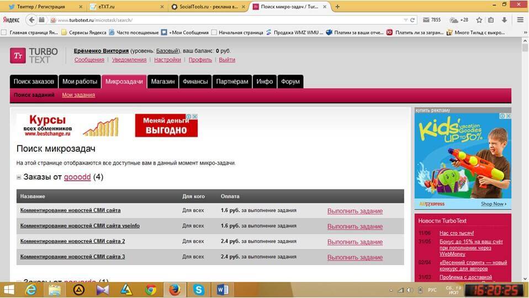The width and height of the screenshot is (529, 298).
Task: Click the Базовый level link
Action: tap(167, 51)
